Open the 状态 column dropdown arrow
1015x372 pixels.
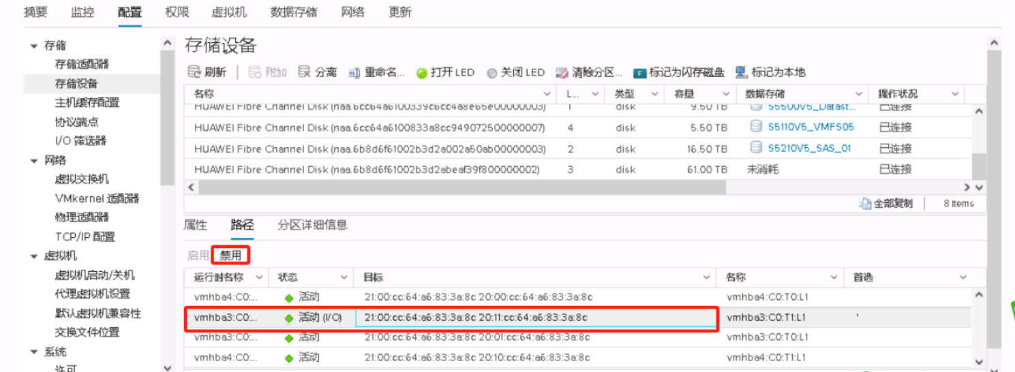[x=344, y=277]
